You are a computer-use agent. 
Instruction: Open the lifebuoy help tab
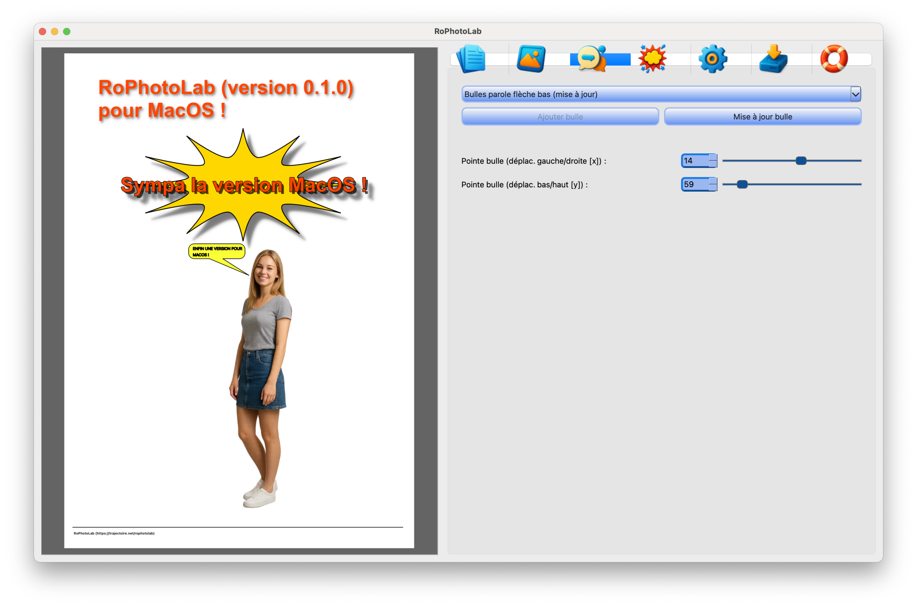point(834,59)
